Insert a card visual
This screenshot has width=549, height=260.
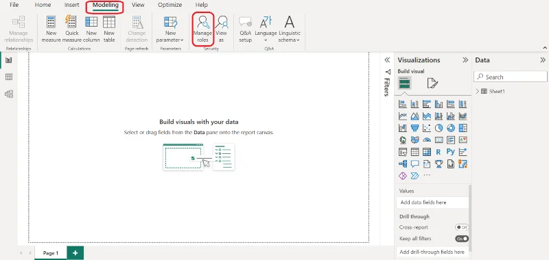point(439,140)
